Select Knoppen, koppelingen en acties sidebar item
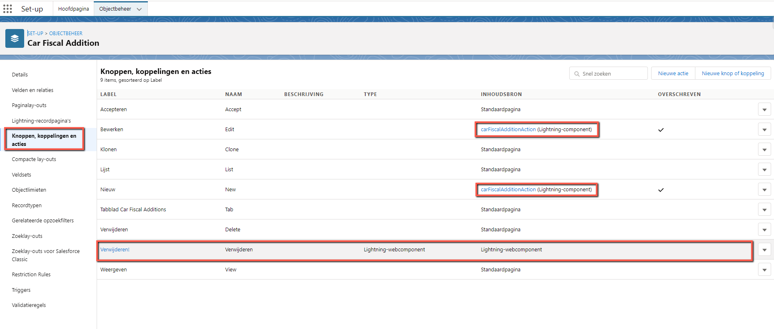Screen dimensions: 774x329 point(44,140)
